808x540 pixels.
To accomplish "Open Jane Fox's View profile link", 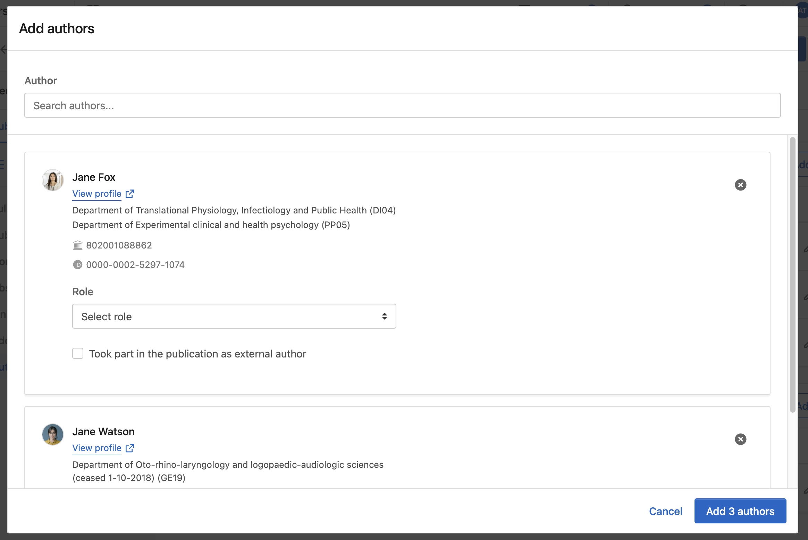I will point(97,194).
